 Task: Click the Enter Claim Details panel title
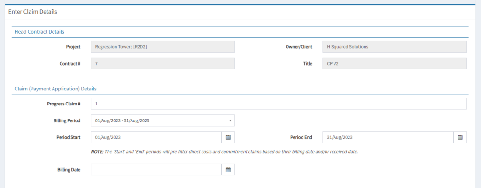click(33, 11)
